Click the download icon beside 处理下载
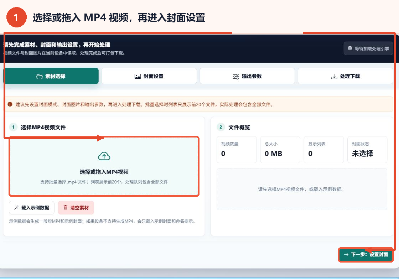The width and height of the screenshot is (399, 280). coord(334,76)
